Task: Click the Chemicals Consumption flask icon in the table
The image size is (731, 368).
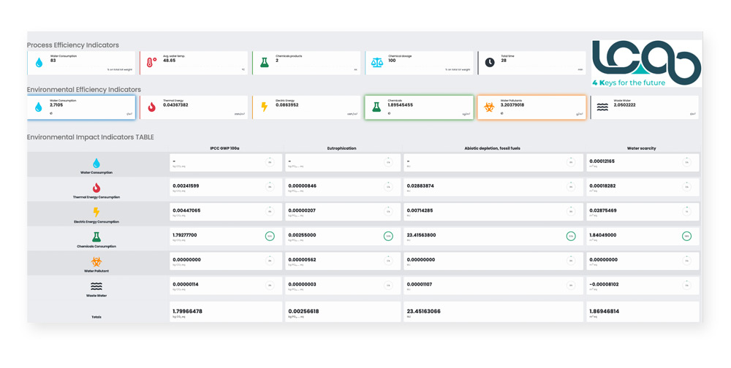Action: point(96,237)
